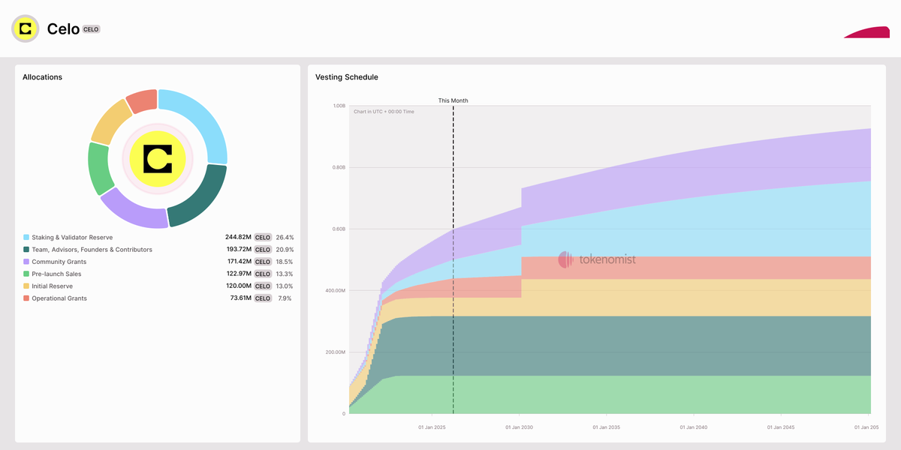Image resolution: width=901 pixels, height=450 pixels.
Task: Click the This Month label above the chart
Action: click(454, 100)
